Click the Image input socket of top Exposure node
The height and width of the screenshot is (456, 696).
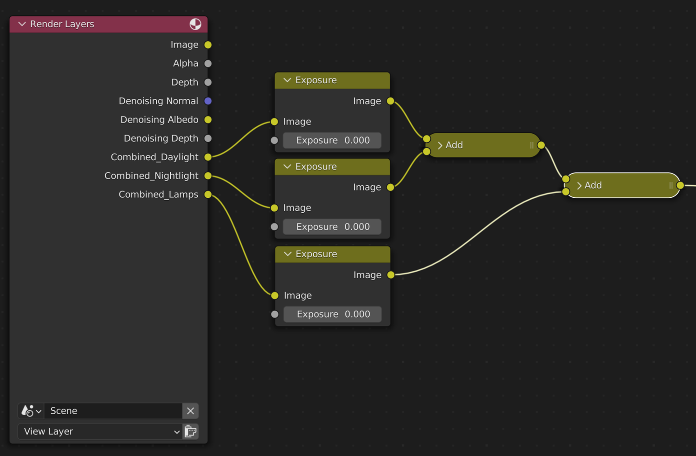pos(274,122)
